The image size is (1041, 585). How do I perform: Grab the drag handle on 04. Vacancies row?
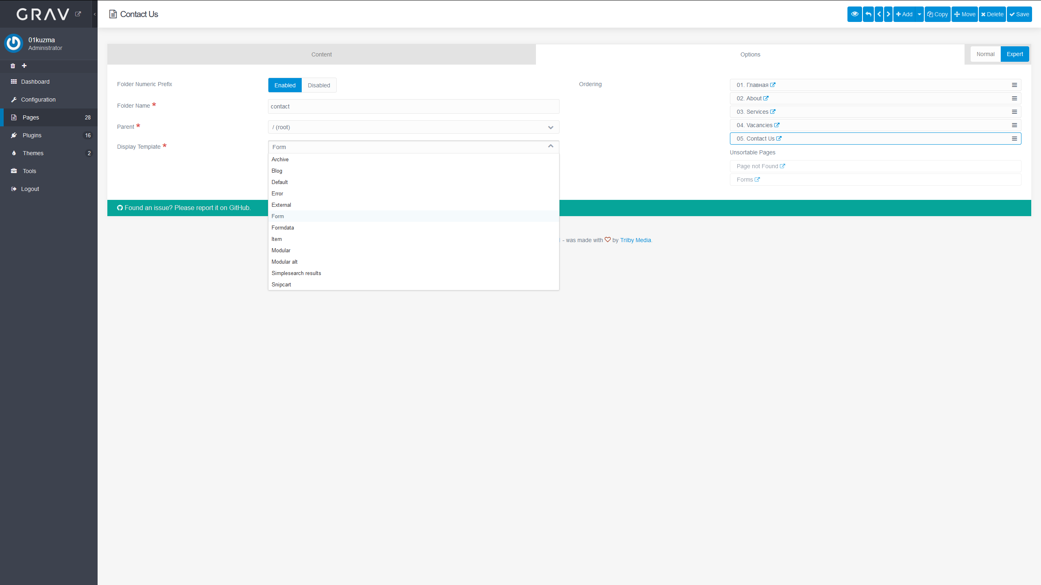[1014, 125]
